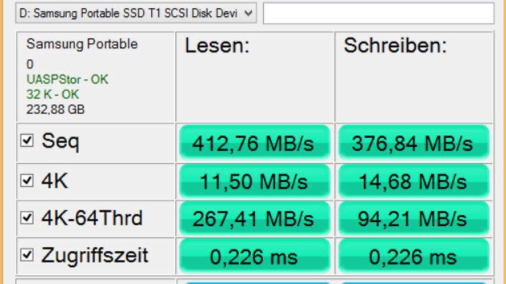The width and height of the screenshot is (506, 284).
Task: Click the 4K-64Thrd read result 267,41 MB/s
Action: (x=253, y=219)
